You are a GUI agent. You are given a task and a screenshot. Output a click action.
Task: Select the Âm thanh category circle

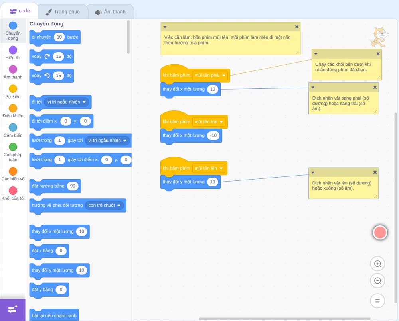tap(13, 69)
